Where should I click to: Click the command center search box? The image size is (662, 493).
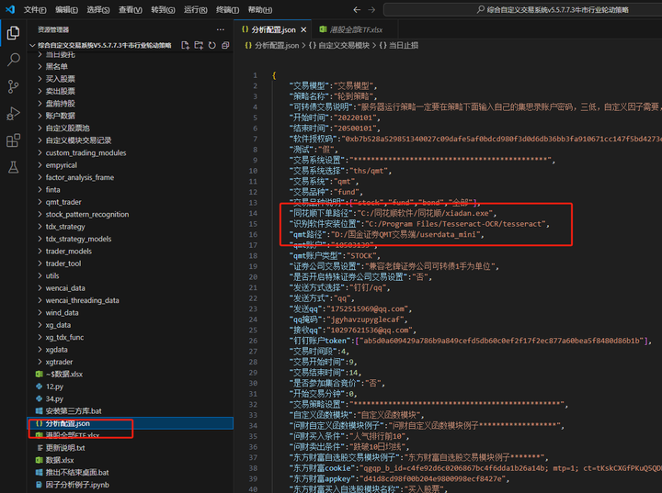point(522,9)
